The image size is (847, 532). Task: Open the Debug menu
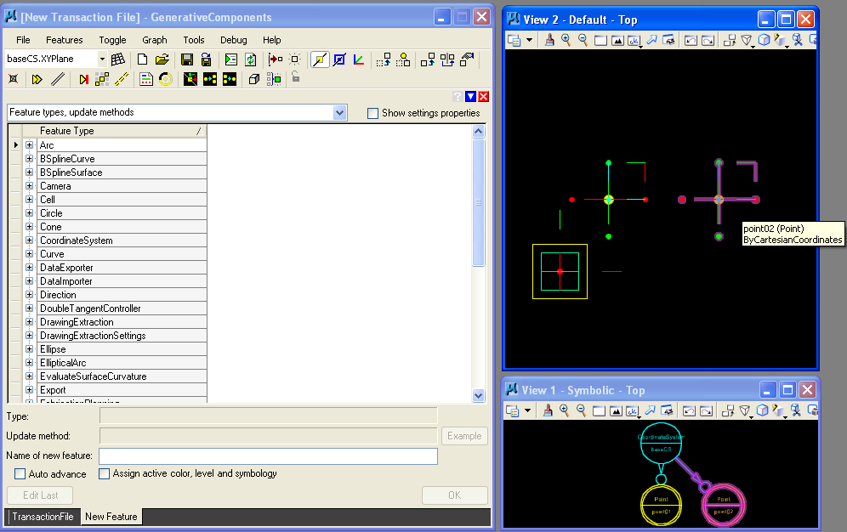pos(233,40)
